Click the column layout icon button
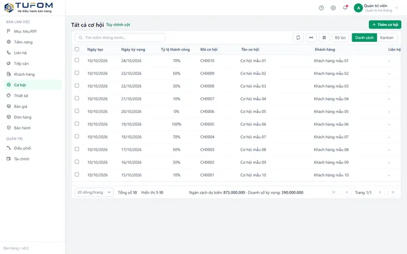Viewport: 407px width, 254px height. (324, 37)
